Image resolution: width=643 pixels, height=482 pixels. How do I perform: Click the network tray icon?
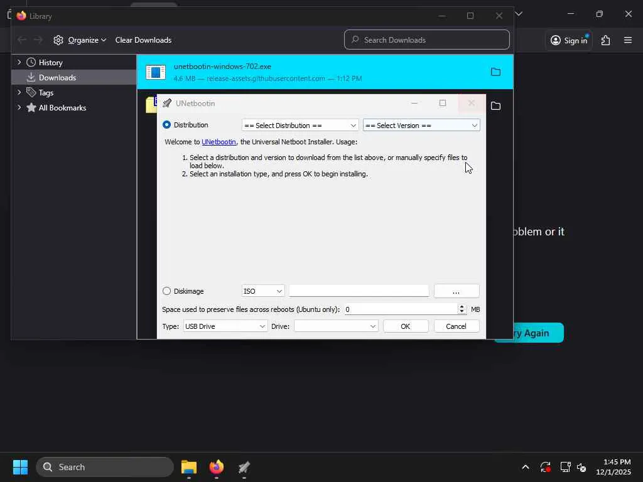[566, 467]
